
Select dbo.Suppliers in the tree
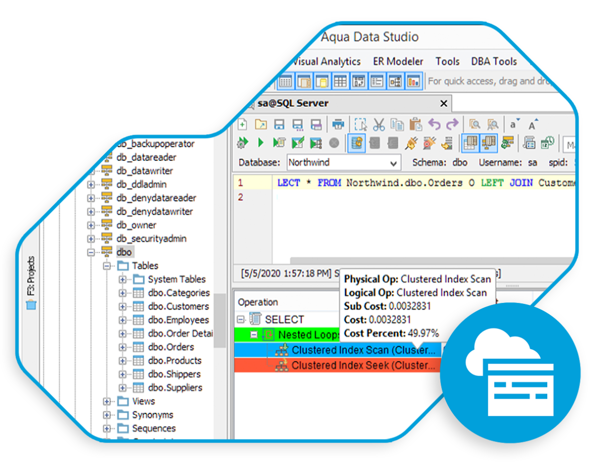(175, 387)
